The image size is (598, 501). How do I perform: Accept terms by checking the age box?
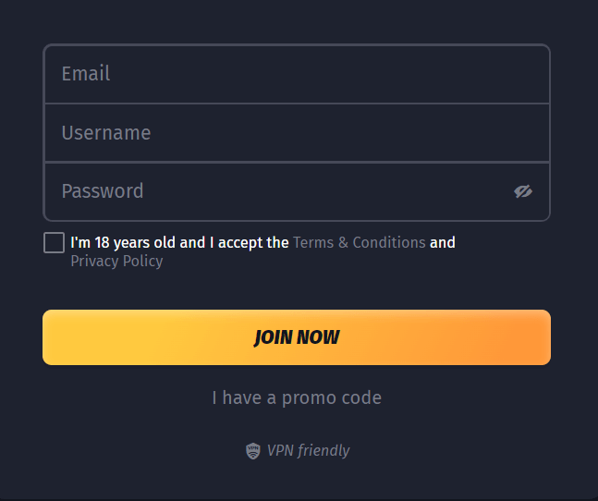[54, 242]
